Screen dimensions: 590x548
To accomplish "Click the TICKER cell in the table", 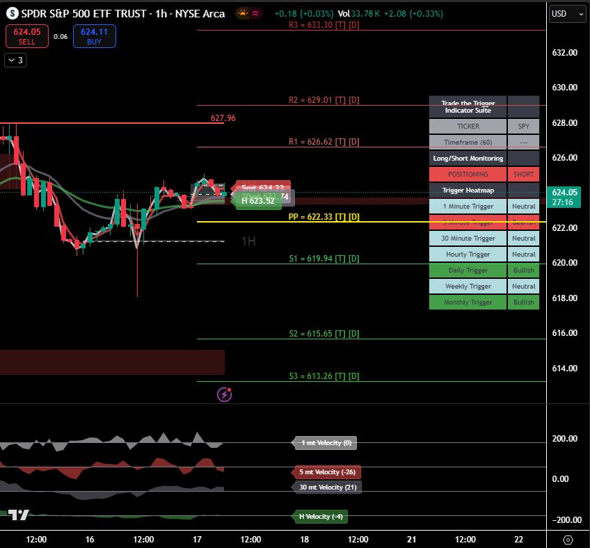I will (468, 127).
